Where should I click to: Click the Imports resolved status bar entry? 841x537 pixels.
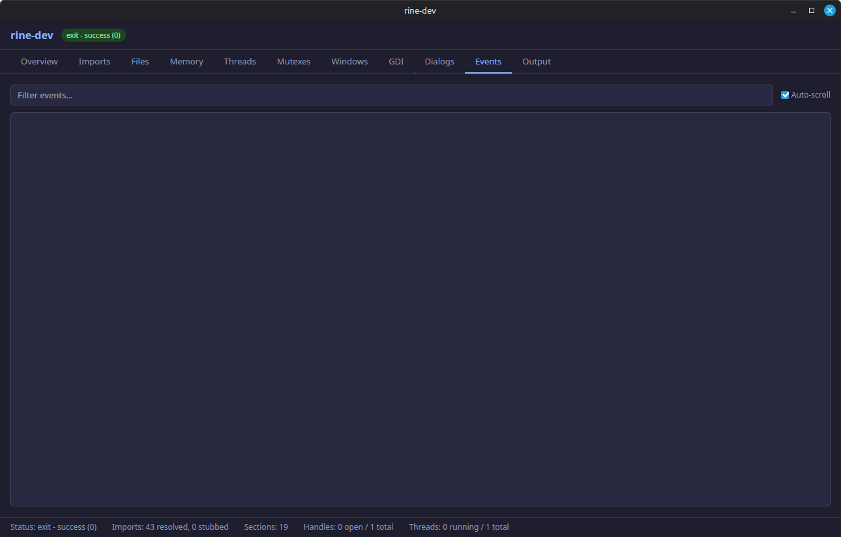pos(170,527)
